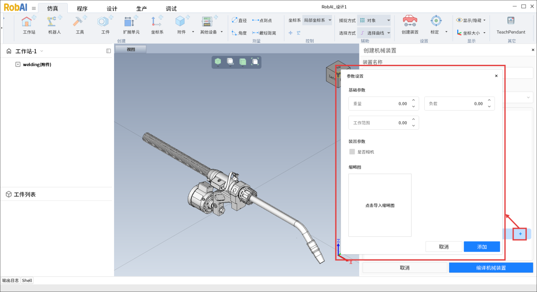The image size is (537, 292).
Task: Click the third green box view icon
Action: pyautogui.click(x=243, y=62)
